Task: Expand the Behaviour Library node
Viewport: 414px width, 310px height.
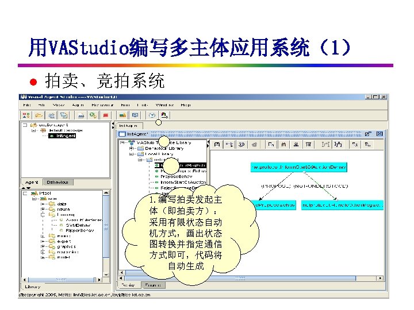Action: [131, 149]
